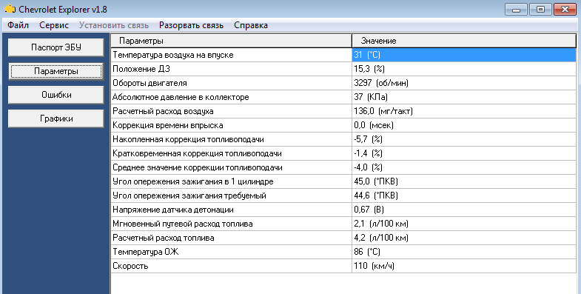Select row Скорость
The image size is (581, 294).
tap(343, 266)
